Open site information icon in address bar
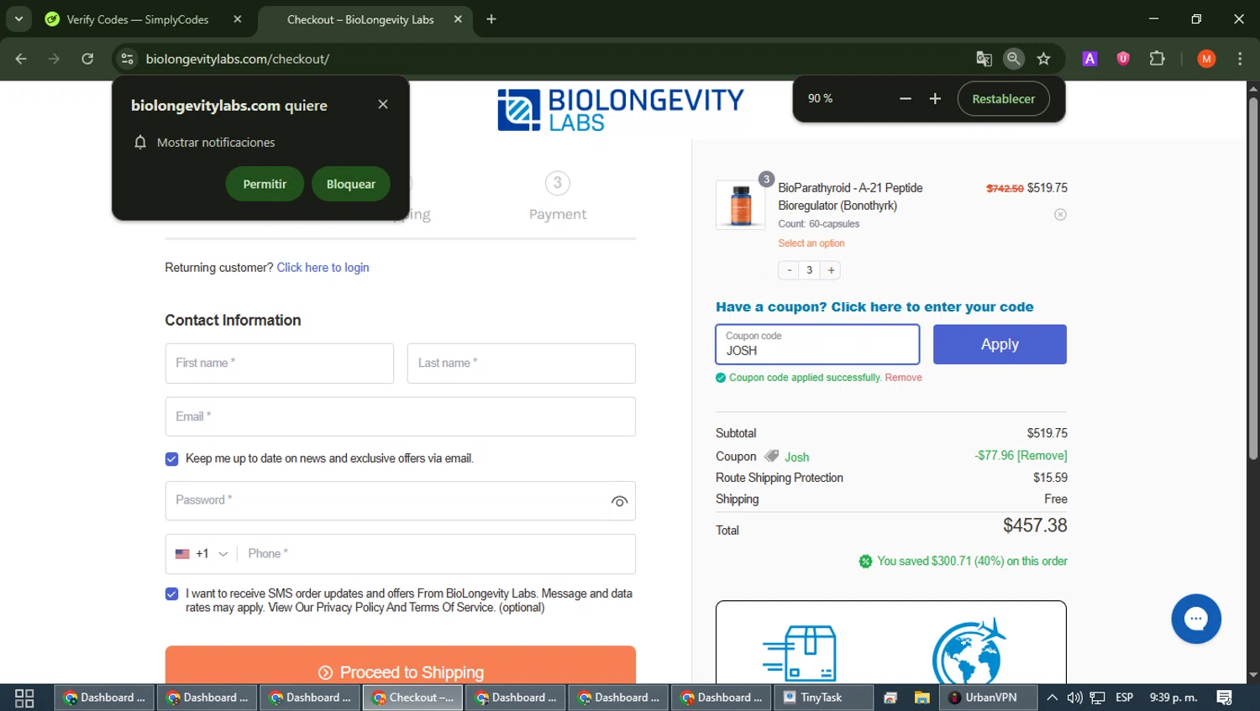Image resolution: width=1260 pixels, height=711 pixels. (x=128, y=59)
